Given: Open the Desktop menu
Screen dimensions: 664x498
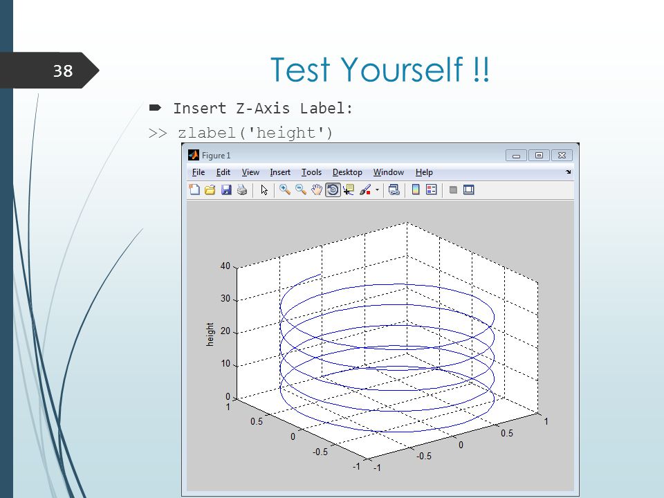Looking at the screenshot, I should (347, 172).
